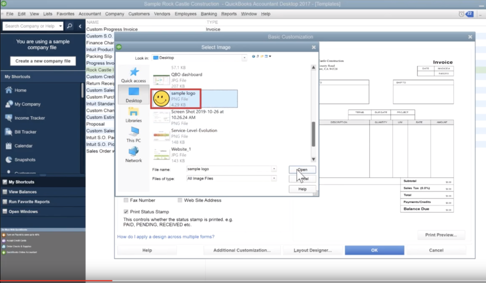The width and height of the screenshot is (486, 283).
Task: Click Cancel in Basic Customization
Action: [436, 250]
